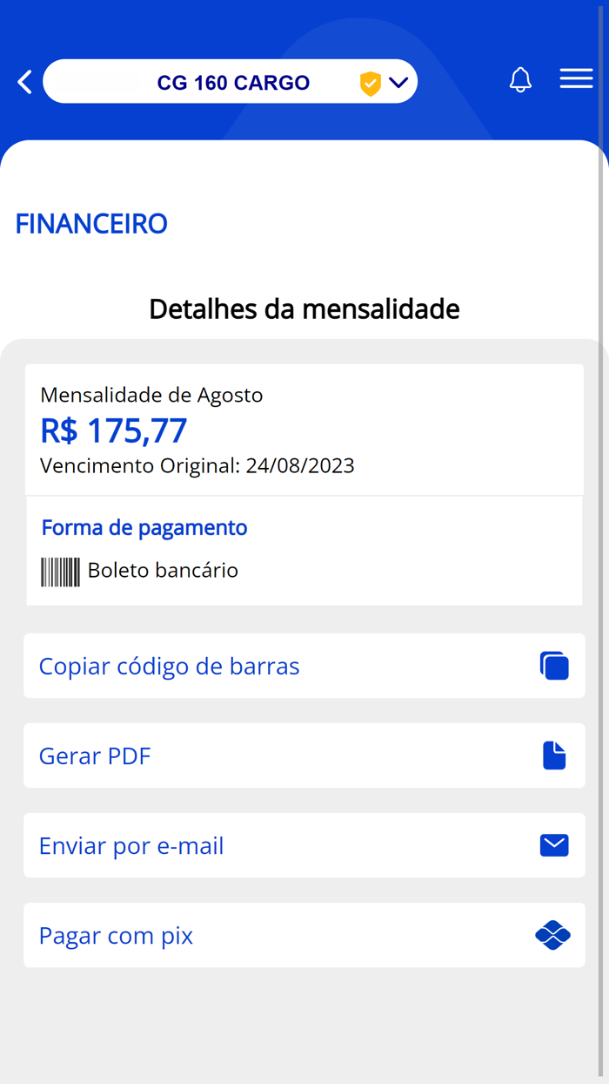This screenshot has width=609, height=1084.
Task: Select the Forma de pagamento label
Action: [144, 527]
